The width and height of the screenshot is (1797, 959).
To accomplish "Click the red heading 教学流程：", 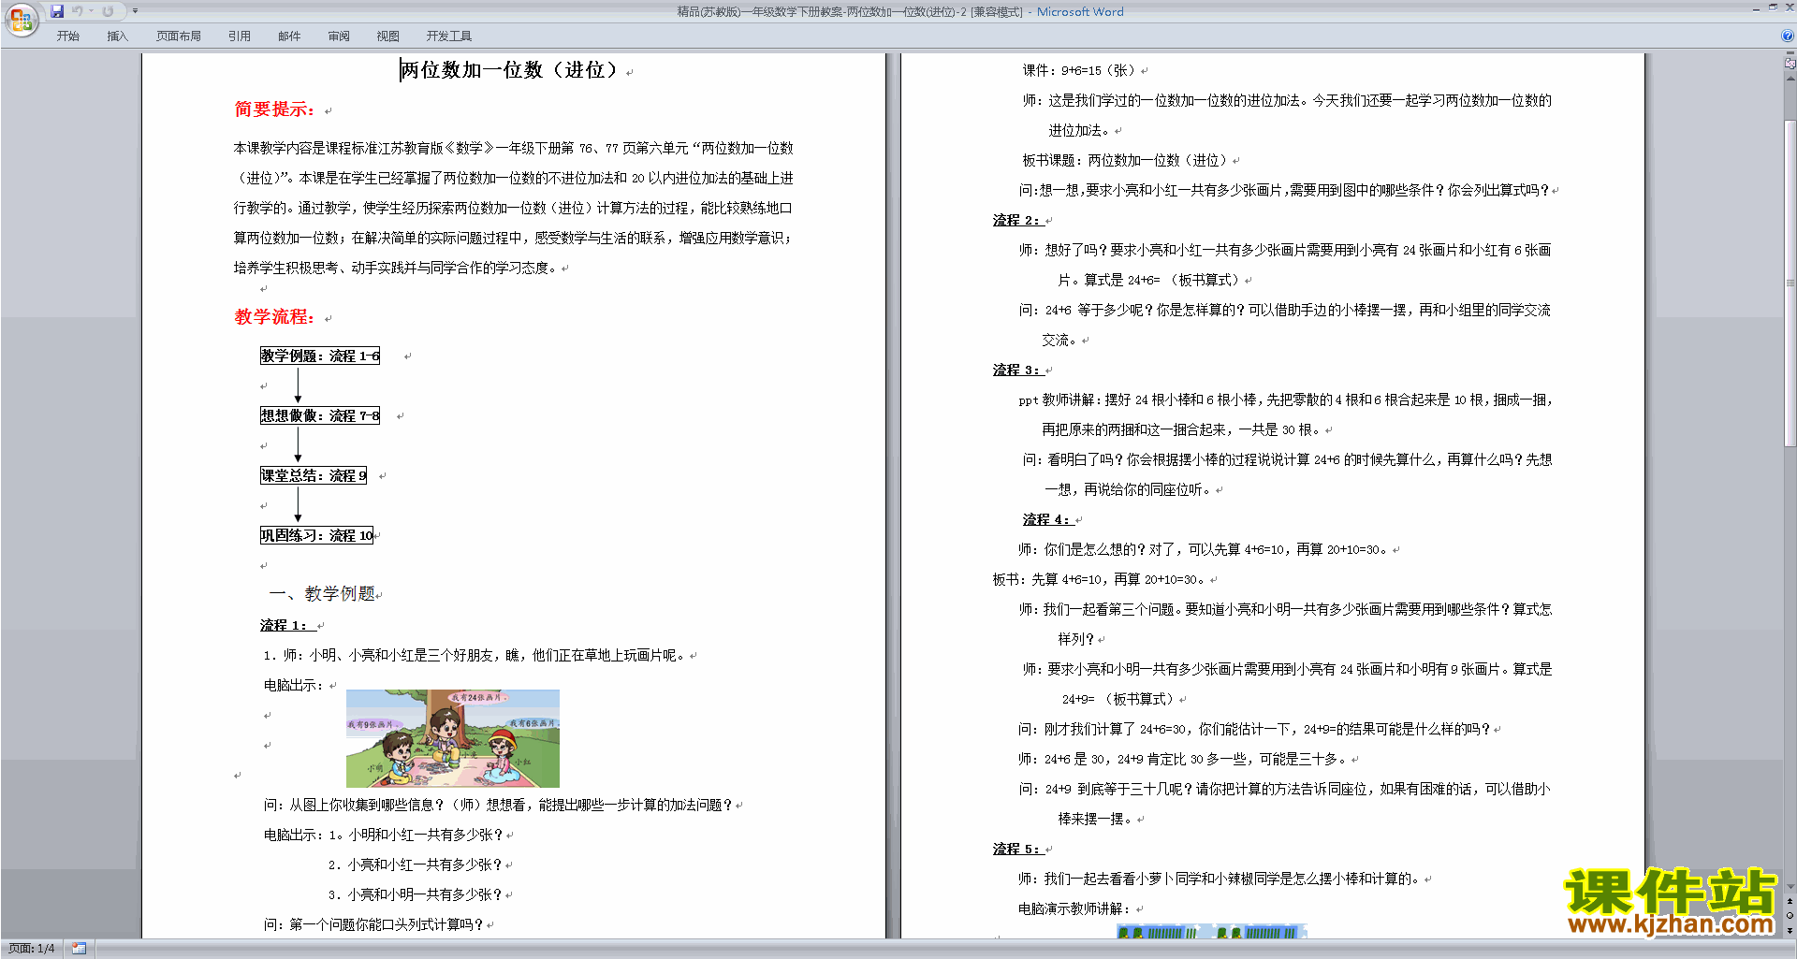I will (274, 317).
